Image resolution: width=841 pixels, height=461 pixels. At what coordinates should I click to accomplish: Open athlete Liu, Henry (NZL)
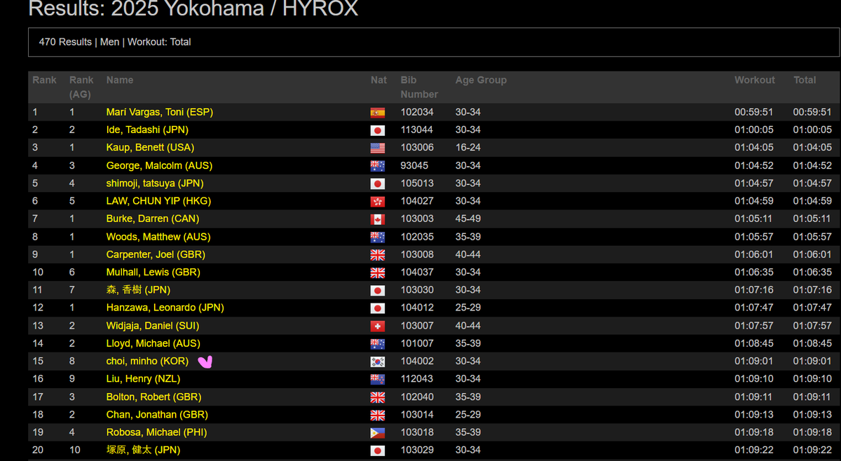[143, 378]
